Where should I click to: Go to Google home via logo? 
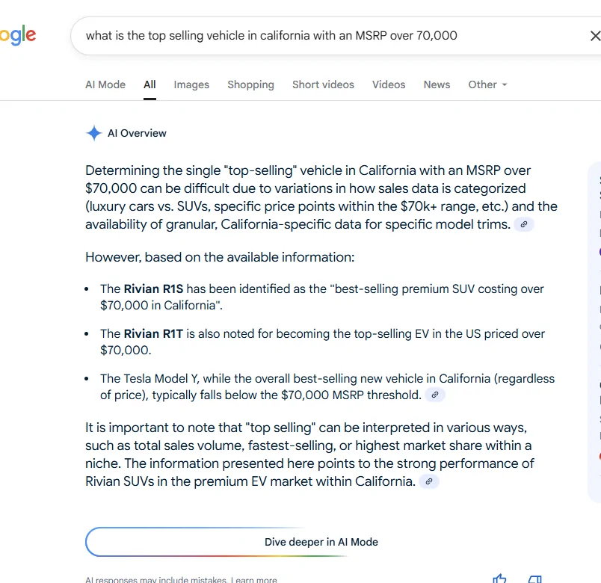click(x=18, y=35)
